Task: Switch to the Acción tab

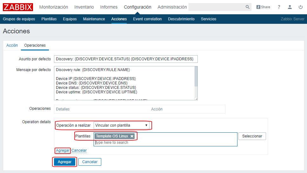Action: coord(12,45)
